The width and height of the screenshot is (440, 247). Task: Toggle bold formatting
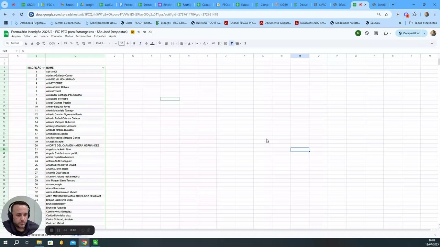[134, 43]
